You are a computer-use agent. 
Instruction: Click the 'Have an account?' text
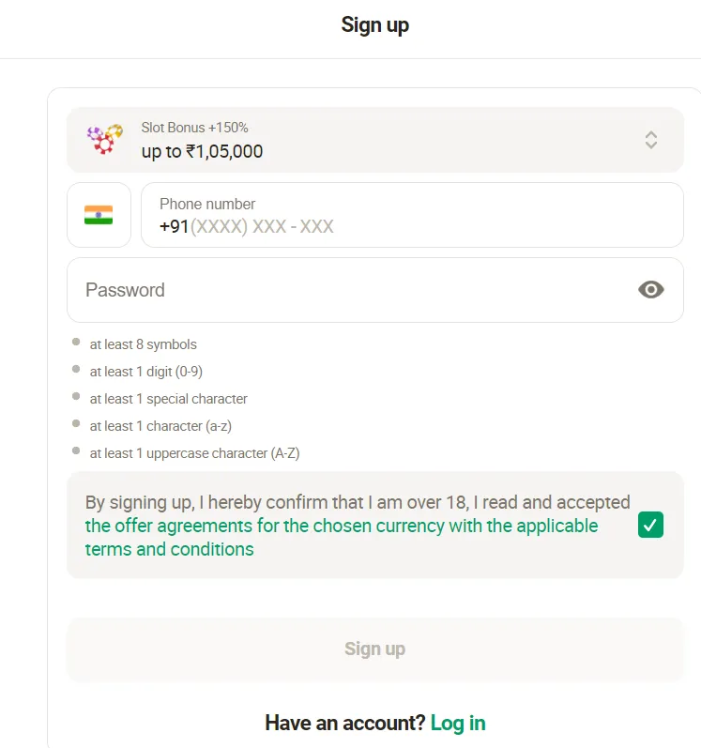click(344, 723)
